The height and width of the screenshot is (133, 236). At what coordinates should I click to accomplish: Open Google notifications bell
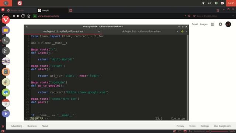[221, 24]
